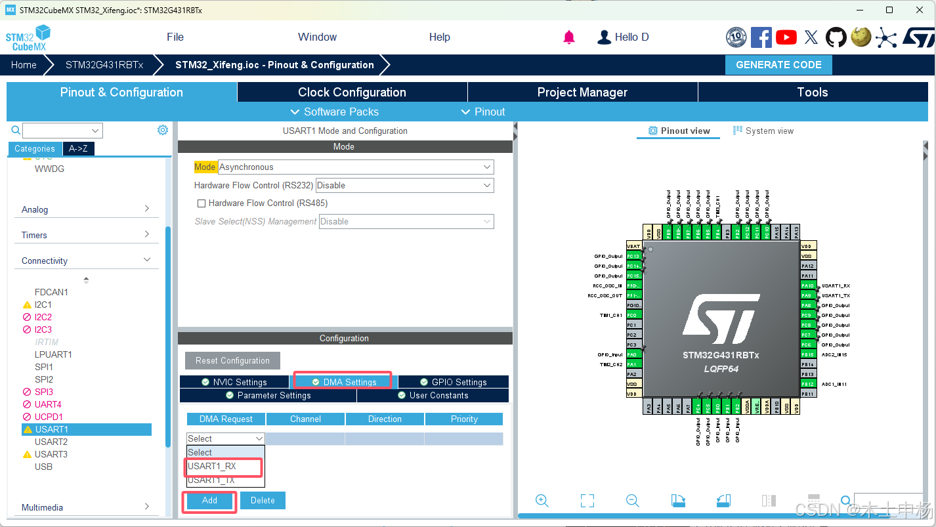Click the reorder arrows below Connectivity

tap(86, 280)
